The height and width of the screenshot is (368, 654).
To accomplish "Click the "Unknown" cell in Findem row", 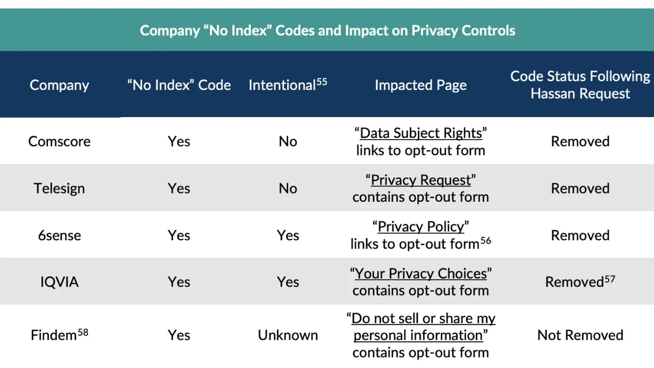I will tap(288, 335).
